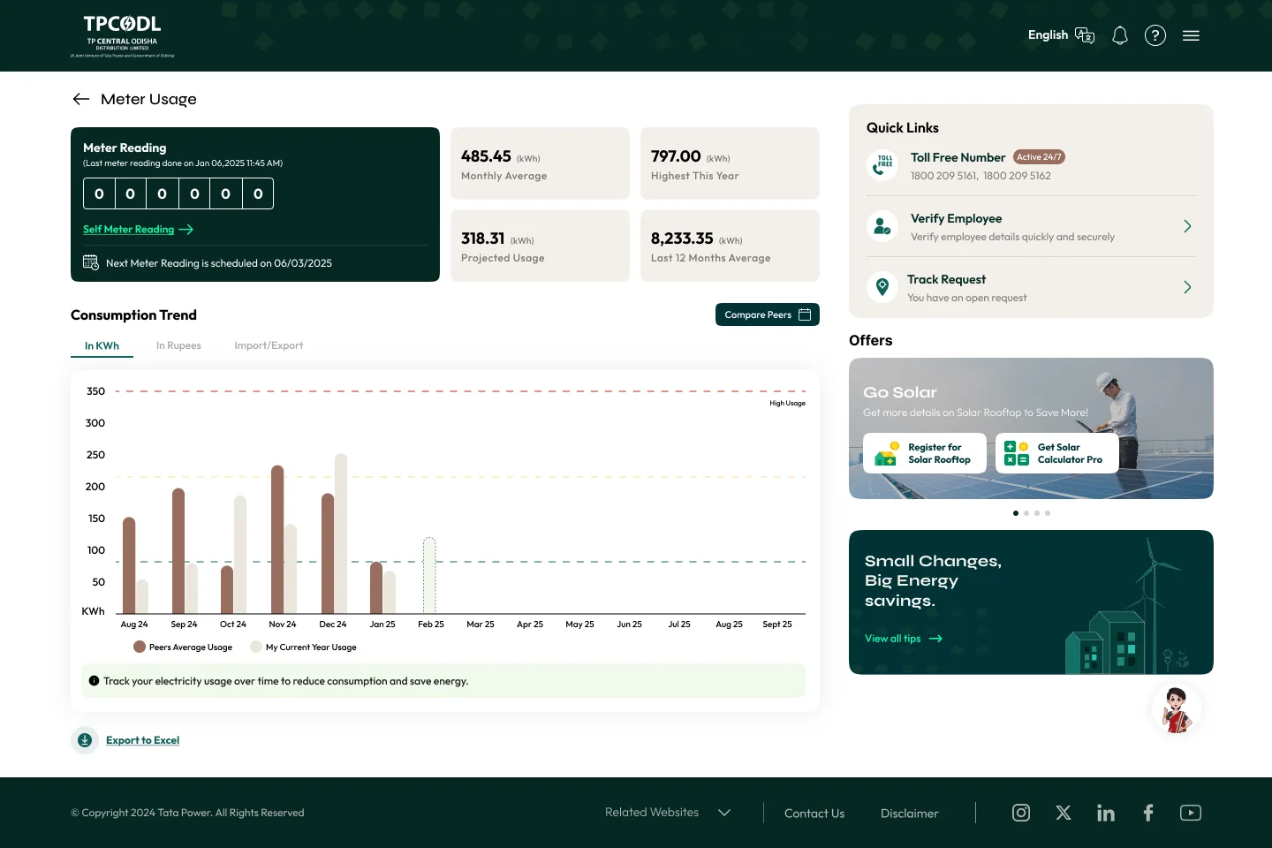Open the Disclaimer footer link
1272x848 pixels.
click(x=910, y=814)
